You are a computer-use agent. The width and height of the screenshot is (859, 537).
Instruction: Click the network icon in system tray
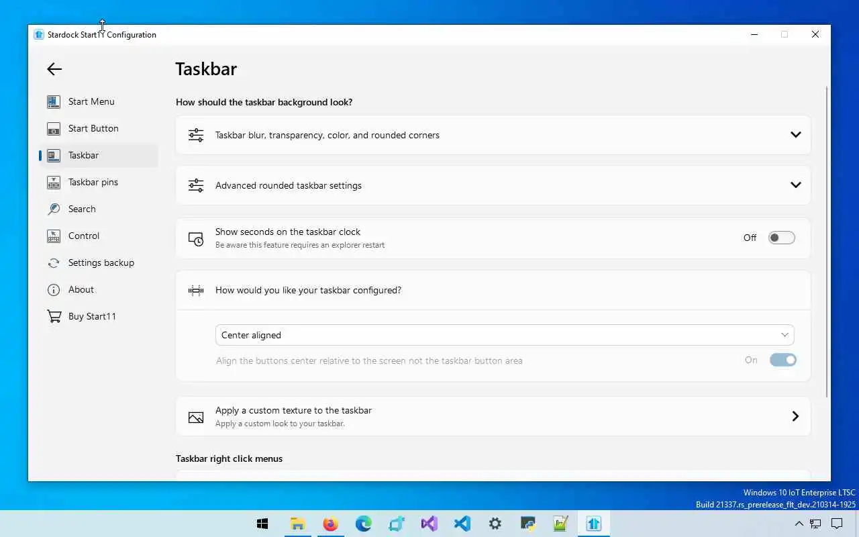pos(815,524)
